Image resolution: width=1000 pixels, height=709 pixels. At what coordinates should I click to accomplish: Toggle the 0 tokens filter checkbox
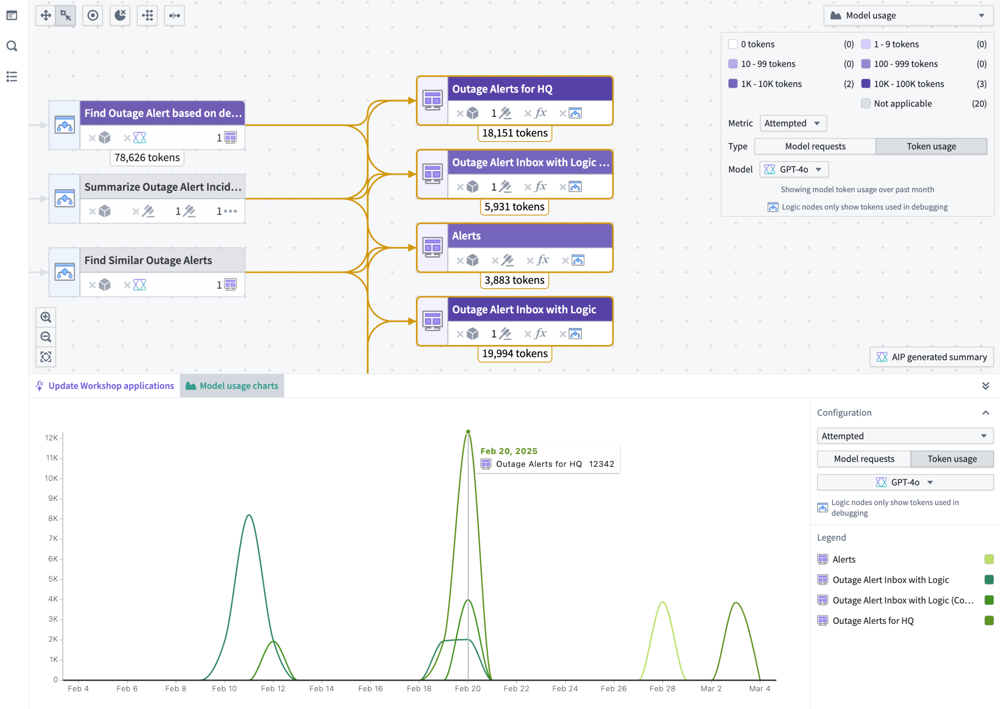coord(733,44)
